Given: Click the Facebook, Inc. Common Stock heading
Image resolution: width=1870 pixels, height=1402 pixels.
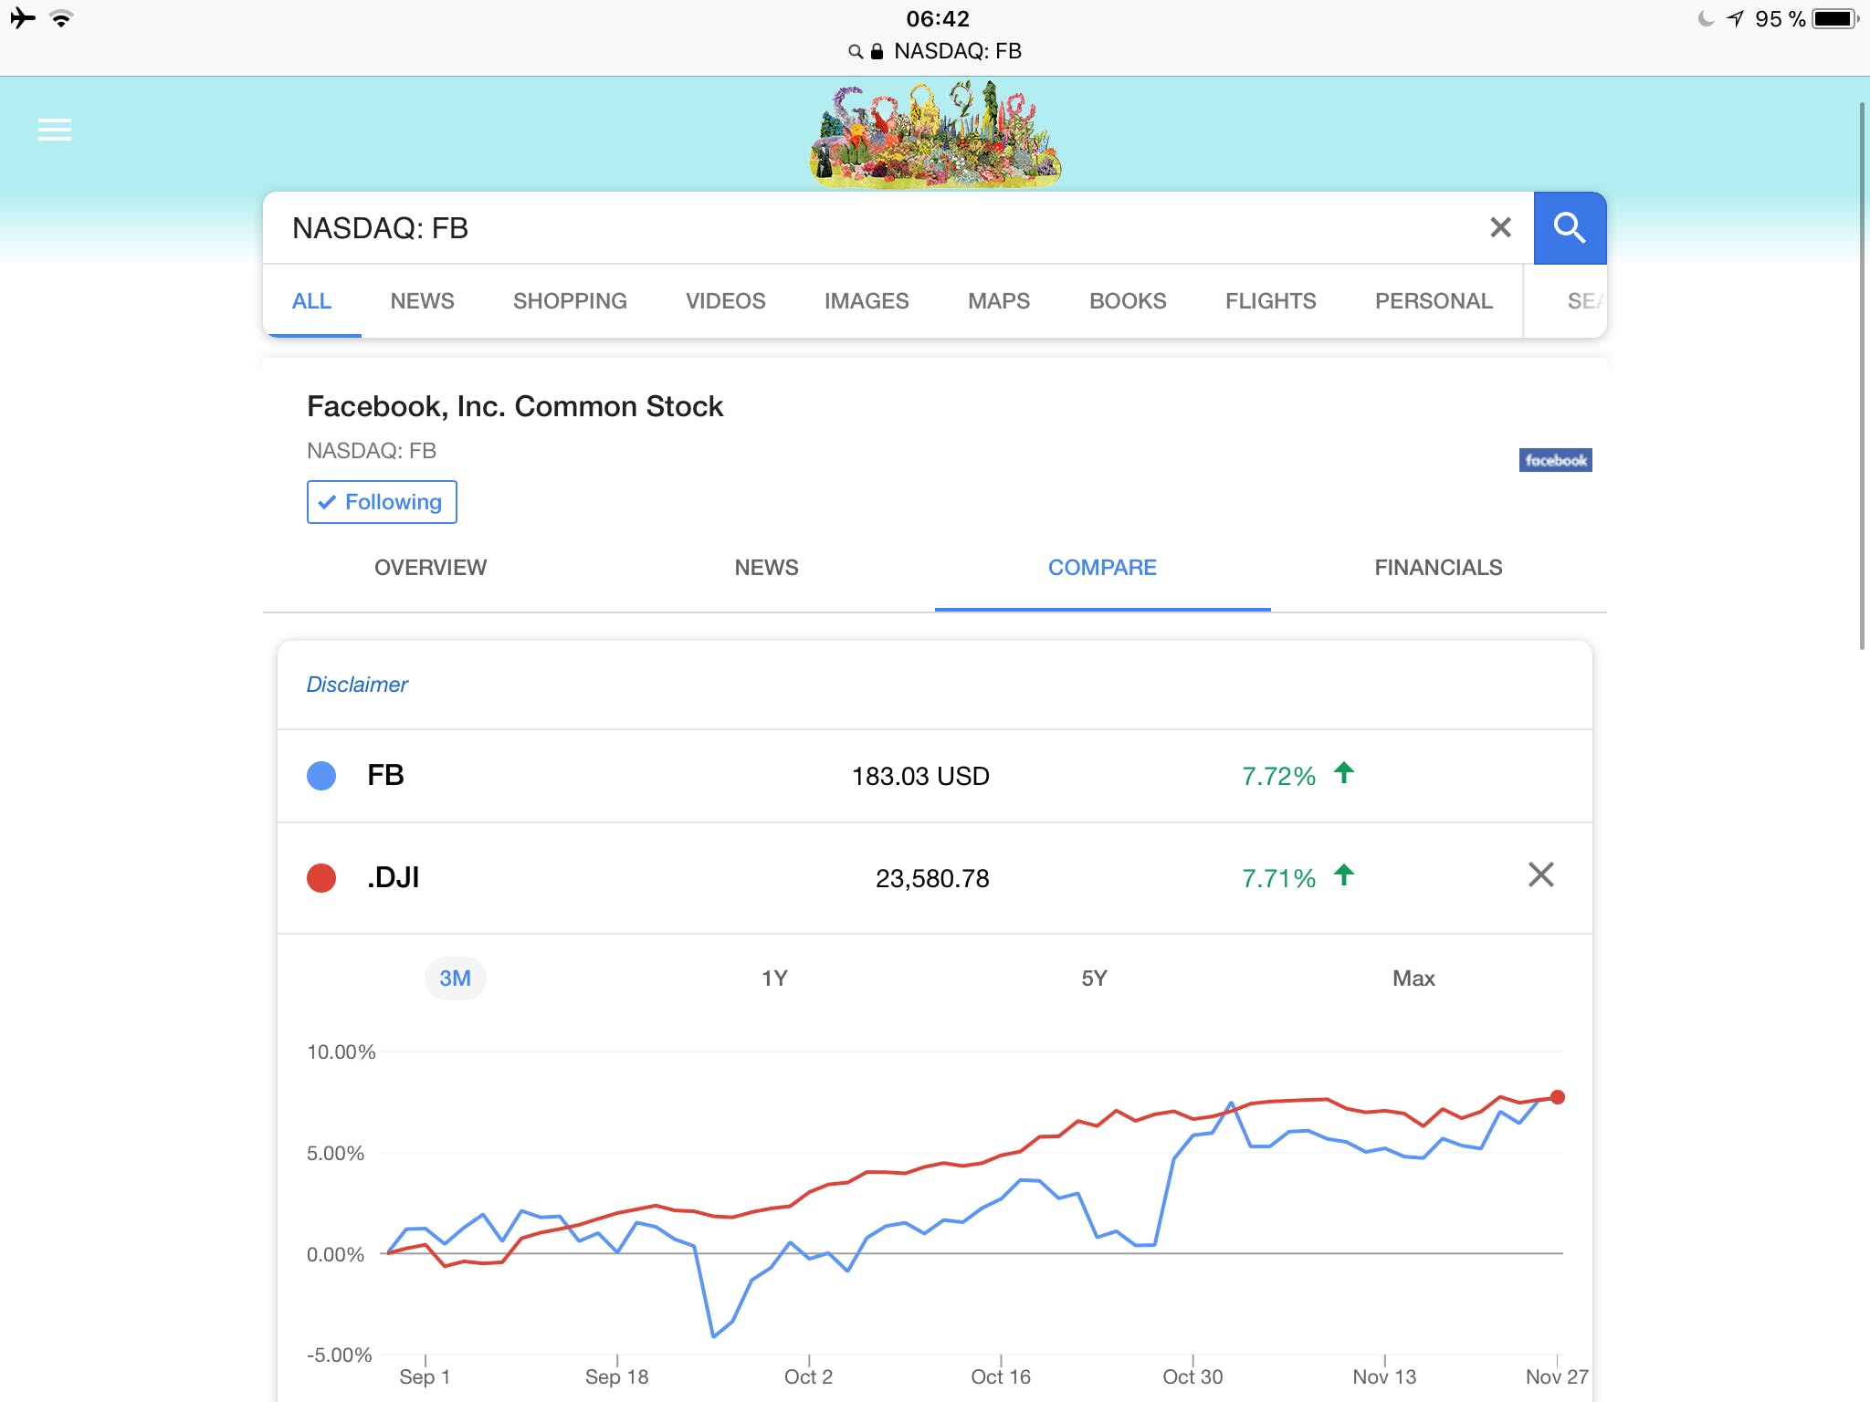Looking at the screenshot, I should (515, 406).
